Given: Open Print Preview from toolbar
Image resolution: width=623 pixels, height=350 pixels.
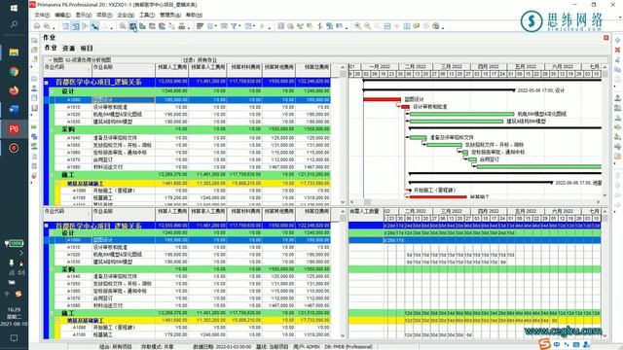Looking at the screenshot, I should coord(47,26).
